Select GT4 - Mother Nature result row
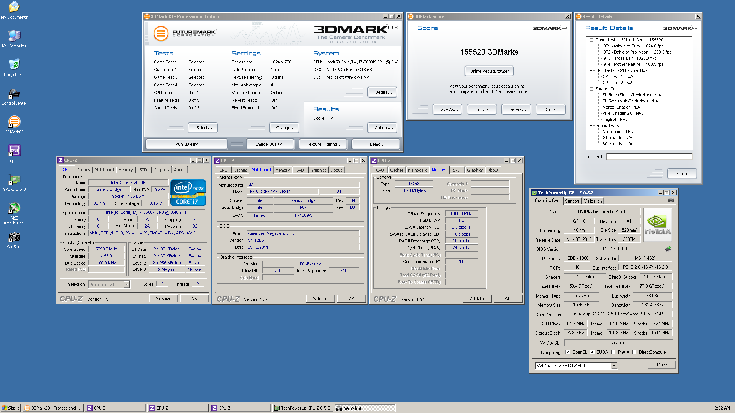735x413 pixels. click(x=633, y=64)
